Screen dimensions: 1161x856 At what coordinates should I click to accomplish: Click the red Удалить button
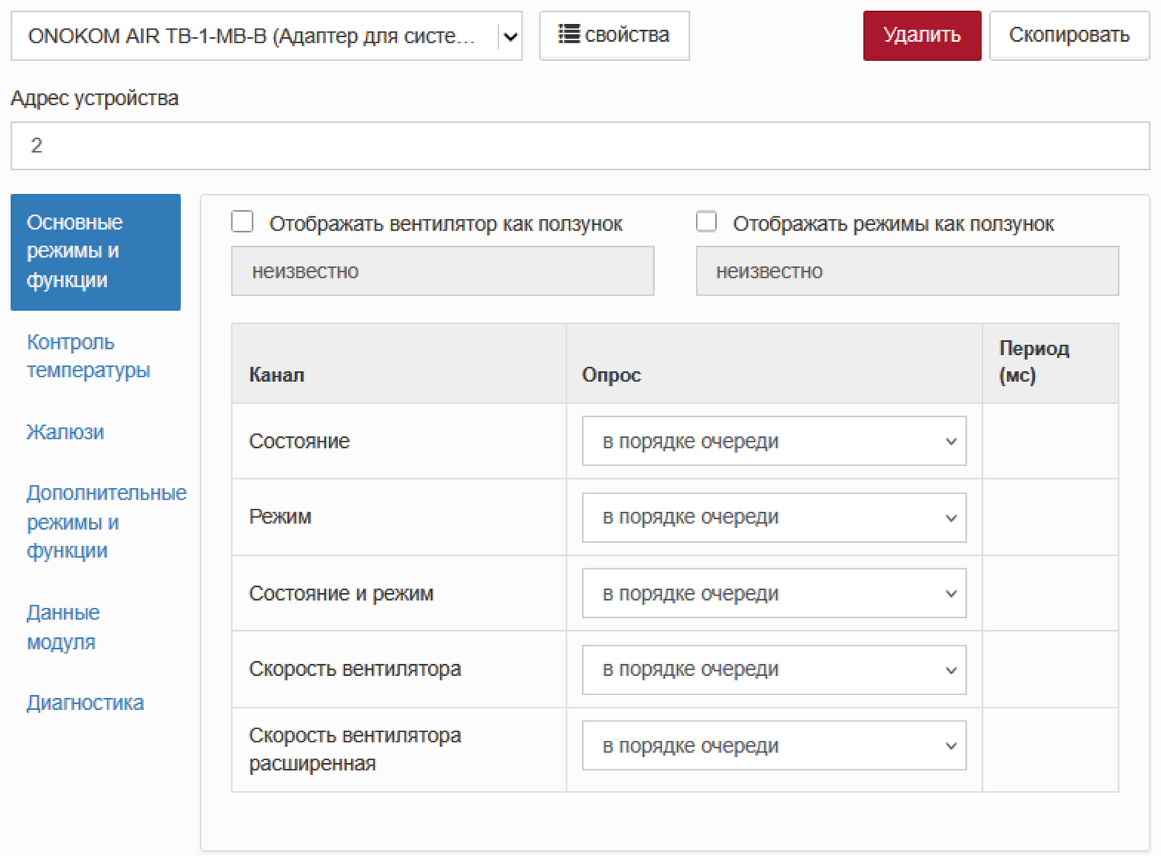921,36
